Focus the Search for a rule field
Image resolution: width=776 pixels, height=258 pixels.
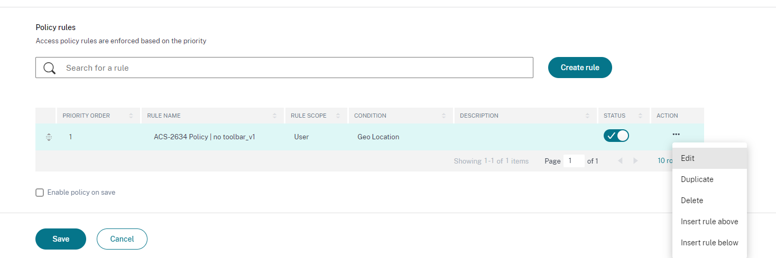(x=296, y=68)
